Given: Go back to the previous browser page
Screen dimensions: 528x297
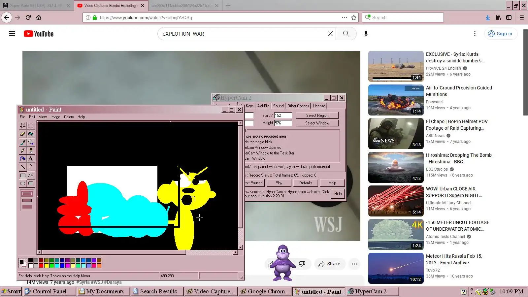Looking at the screenshot, I should click(x=7, y=17).
